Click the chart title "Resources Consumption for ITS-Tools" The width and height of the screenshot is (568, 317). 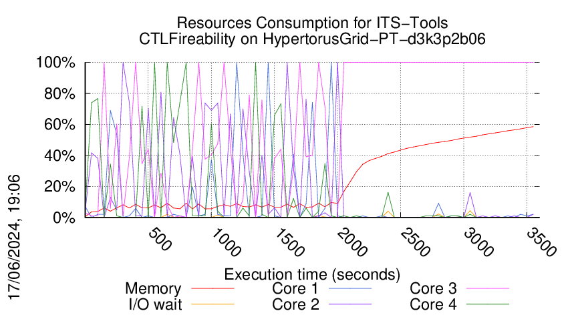pyautogui.click(x=312, y=23)
